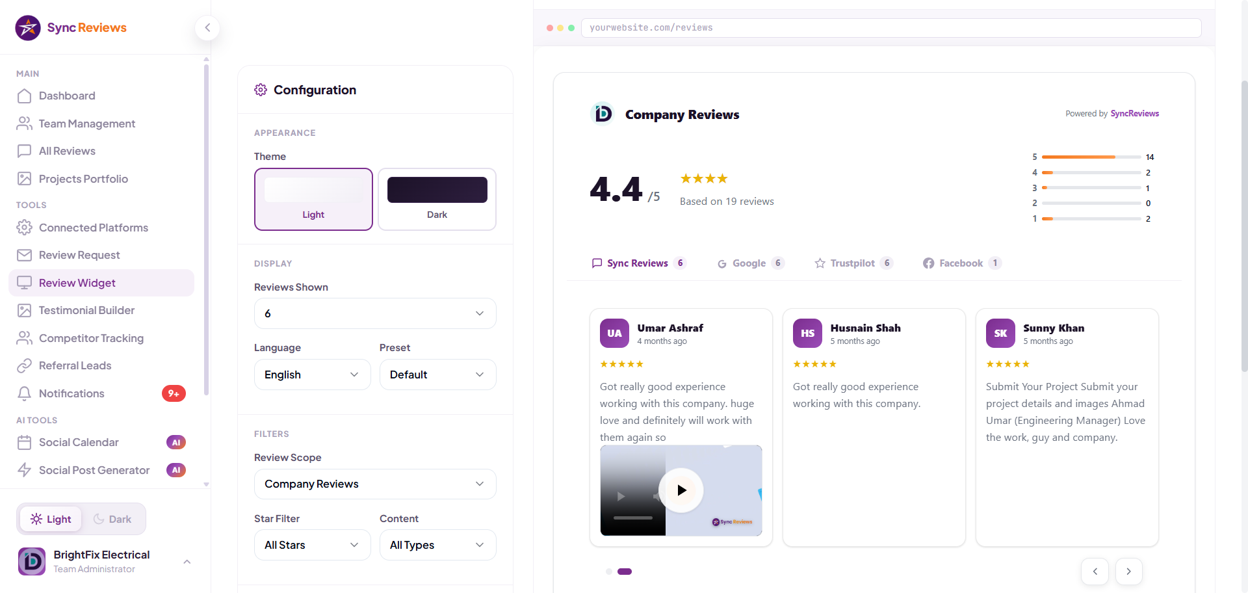This screenshot has width=1248, height=593.
Task: Click the Connected Platforms gear icon
Action: (x=25, y=228)
